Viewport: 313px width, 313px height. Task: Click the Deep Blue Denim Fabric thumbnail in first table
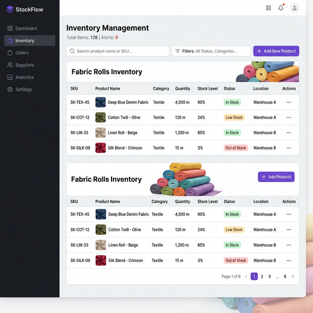pos(100,102)
